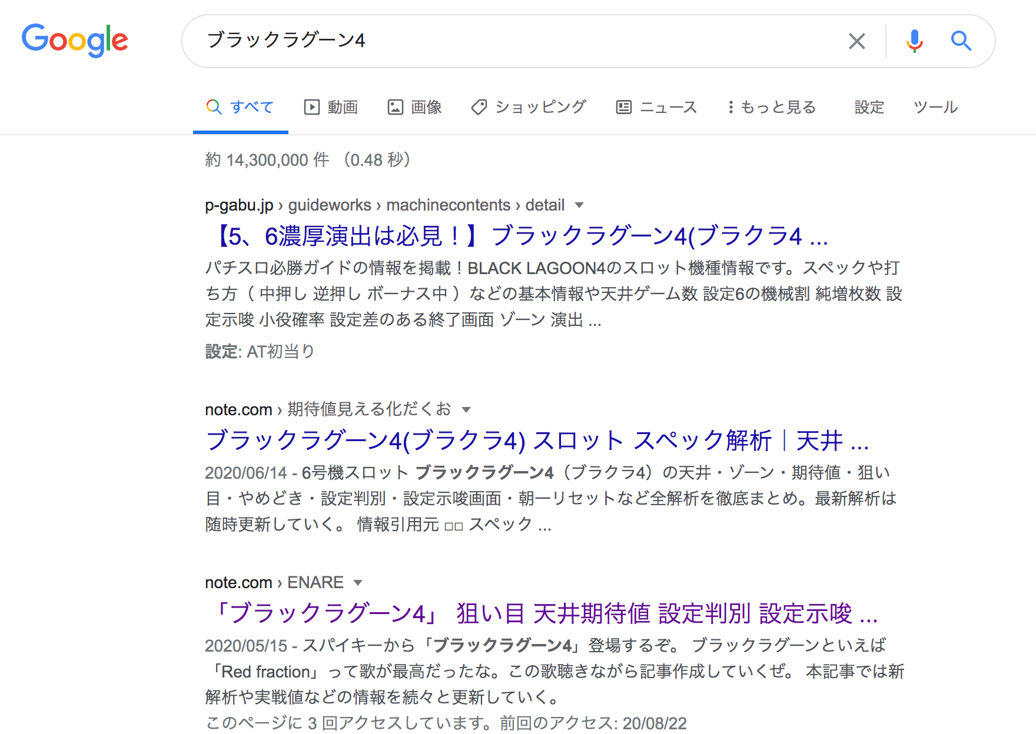Click the newspaper icon next to ニュース

623,107
